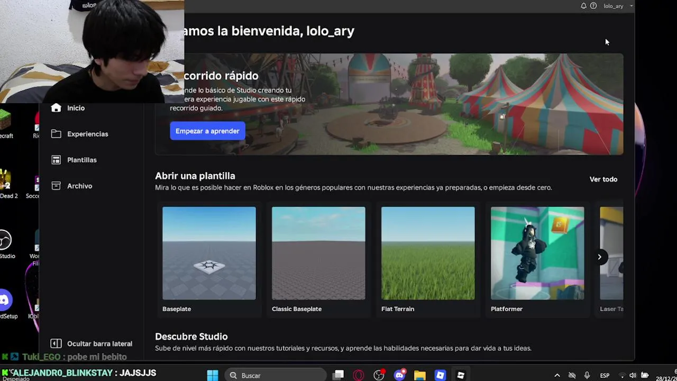Click the Empezar a aprender button
Image resolution: width=677 pixels, height=381 pixels.
[x=207, y=131]
